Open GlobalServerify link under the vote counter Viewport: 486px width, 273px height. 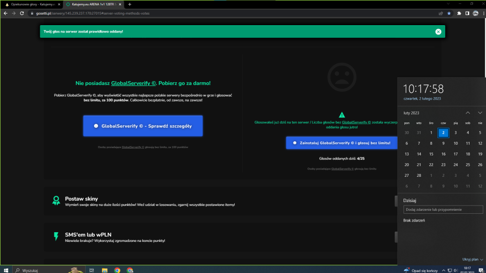[x=342, y=169]
